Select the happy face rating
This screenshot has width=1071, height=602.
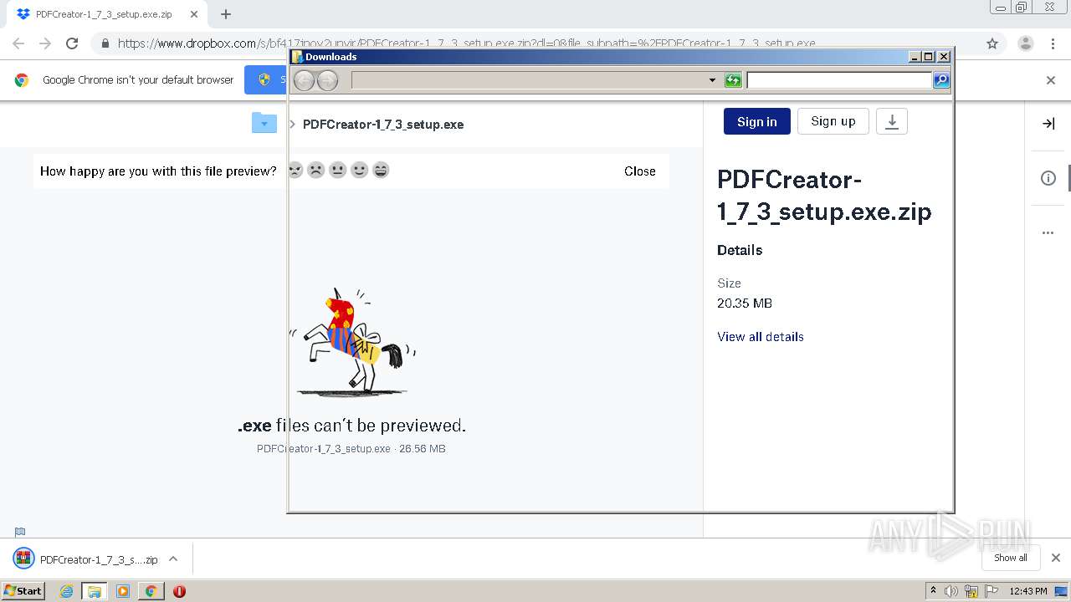point(359,170)
